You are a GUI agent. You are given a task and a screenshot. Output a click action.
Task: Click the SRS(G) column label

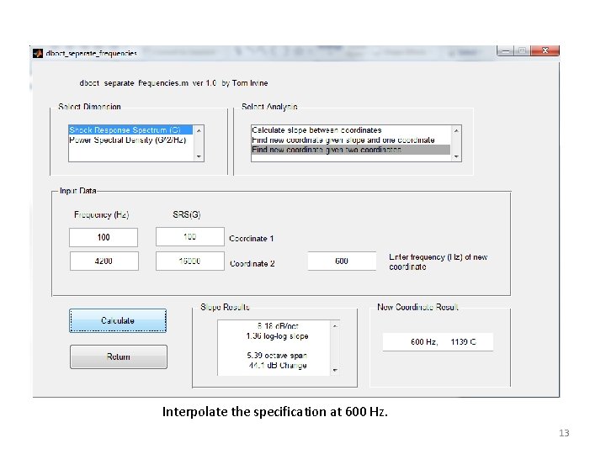187,214
